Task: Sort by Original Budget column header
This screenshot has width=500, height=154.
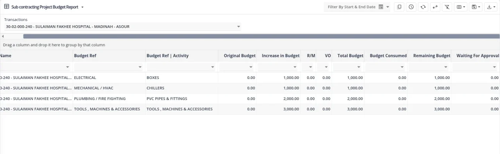Action: pos(239,56)
